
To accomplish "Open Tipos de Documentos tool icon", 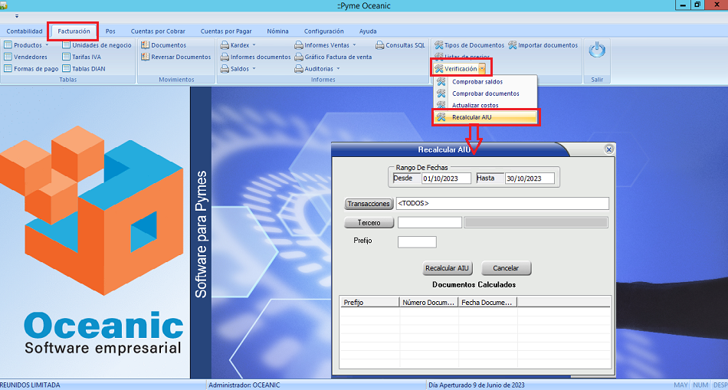I will click(439, 45).
